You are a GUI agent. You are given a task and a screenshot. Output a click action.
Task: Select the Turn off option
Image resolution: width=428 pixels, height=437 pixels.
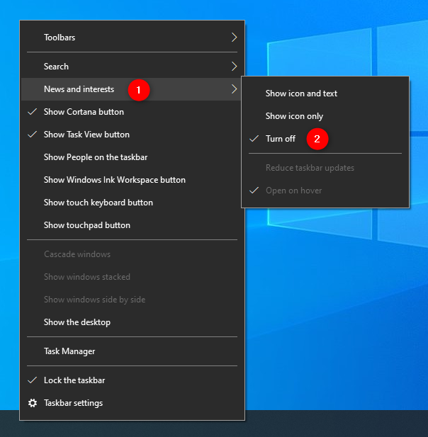pyautogui.click(x=281, y=139)
